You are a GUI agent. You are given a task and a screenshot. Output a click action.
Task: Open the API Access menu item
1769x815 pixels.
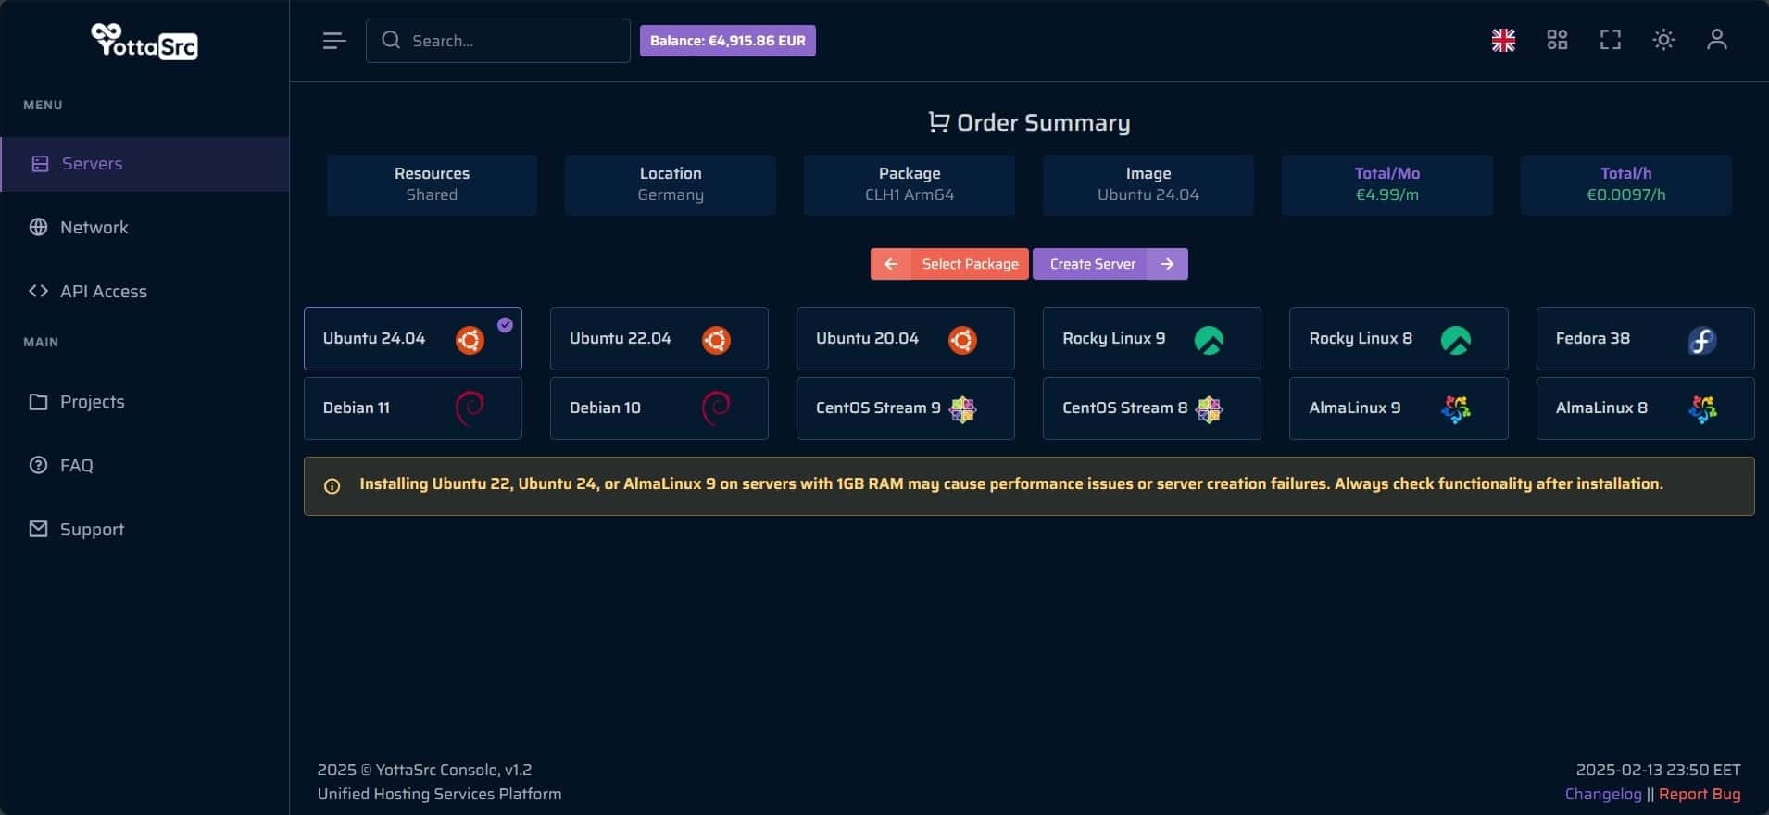144,291
